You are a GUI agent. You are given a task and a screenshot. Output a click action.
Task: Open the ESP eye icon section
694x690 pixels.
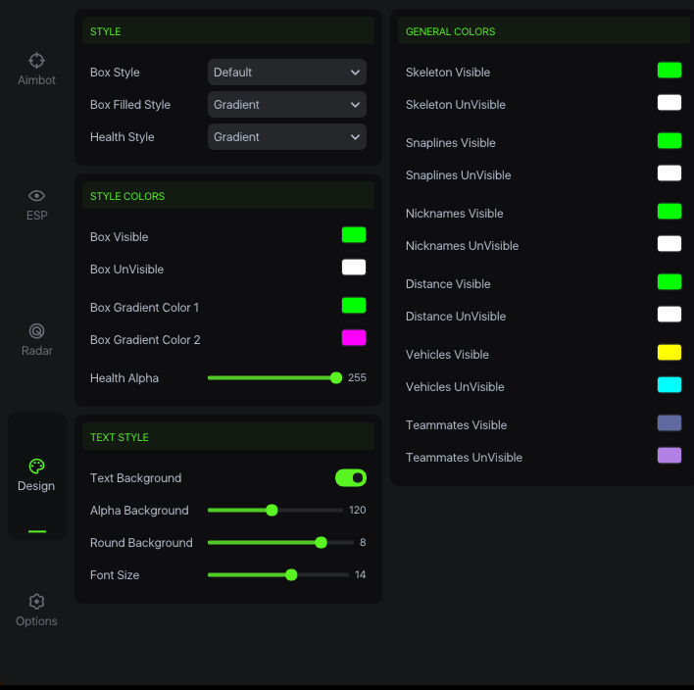point(37,196)
